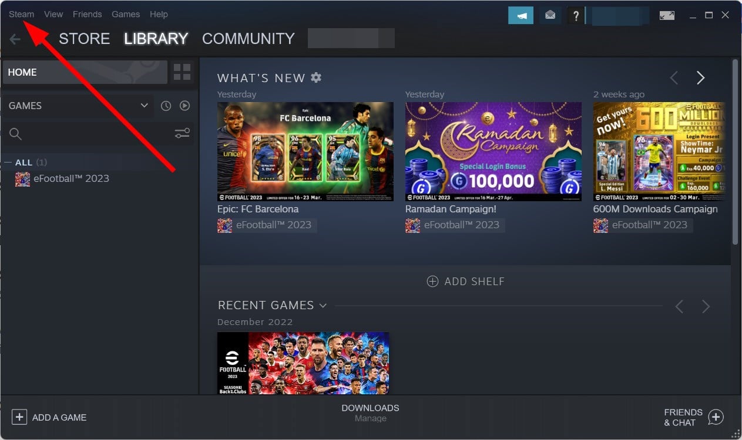Click the back arrow navigation icon
Screen dimensions: 742x440
click(x=15, y=39)
